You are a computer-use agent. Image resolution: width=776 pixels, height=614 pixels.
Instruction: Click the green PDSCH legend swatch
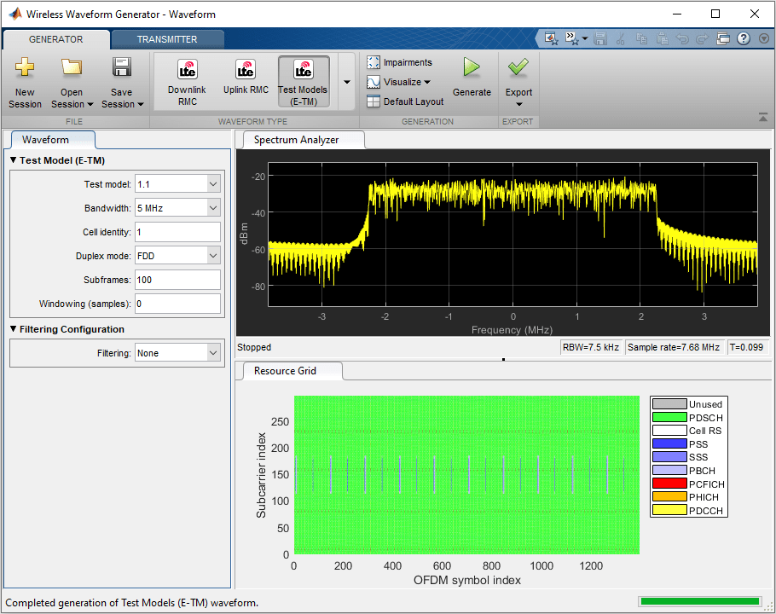(668, 417)
